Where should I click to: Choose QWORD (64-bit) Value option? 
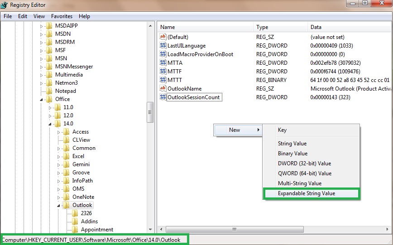tap(312, 173)
